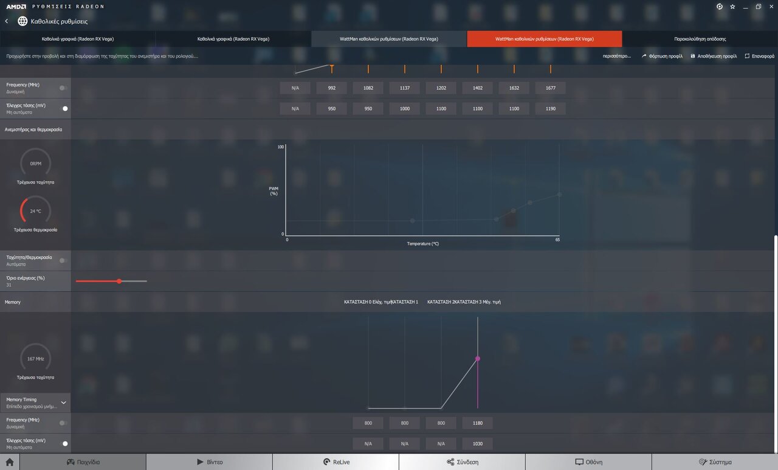Select the 1000 mV GPU voltage field
Viewport: 778px width, 470px height.
point(405,109)
